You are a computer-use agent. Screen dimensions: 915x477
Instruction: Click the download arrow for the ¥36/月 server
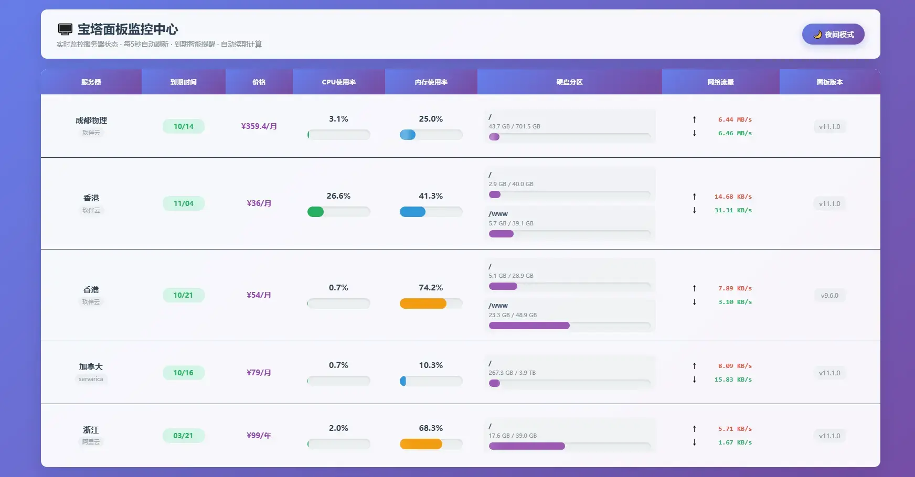click(x=694, y=210)
